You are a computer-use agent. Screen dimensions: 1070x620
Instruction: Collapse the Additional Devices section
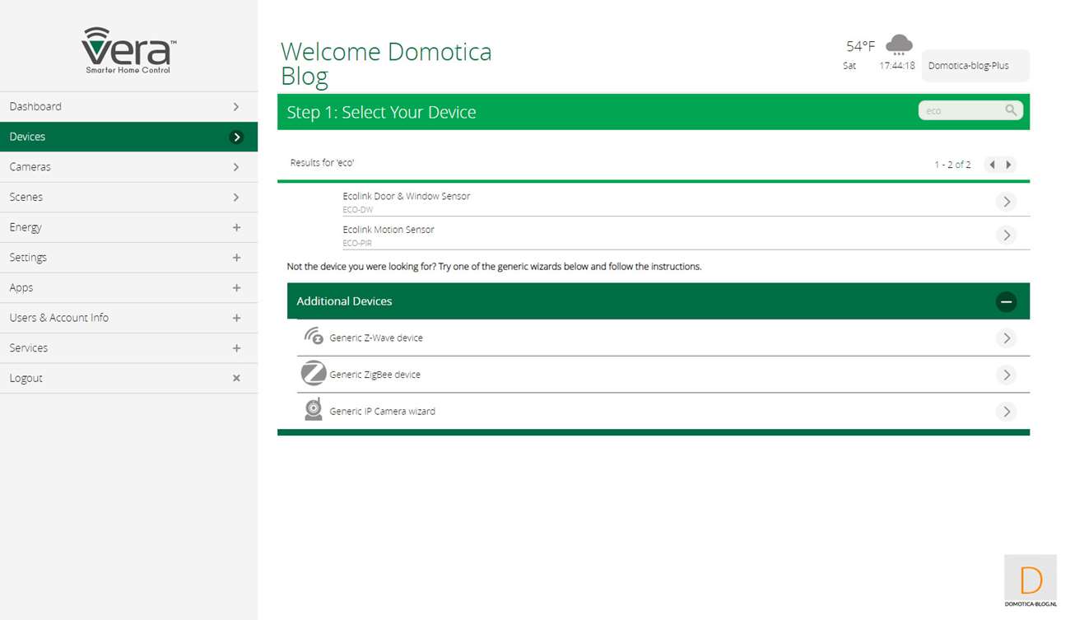point(1006,301)
